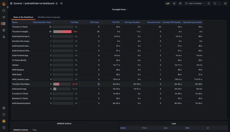This screenshot has width=230, height=132.
Task: Select the build-parent-app row name
Action: [19, 89]
